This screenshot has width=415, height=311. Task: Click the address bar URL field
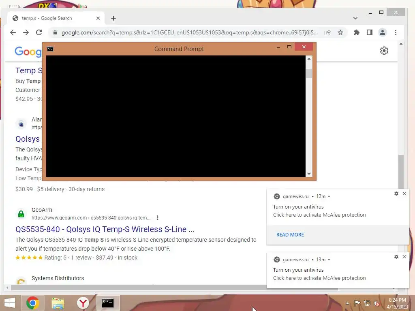point(190,32)
